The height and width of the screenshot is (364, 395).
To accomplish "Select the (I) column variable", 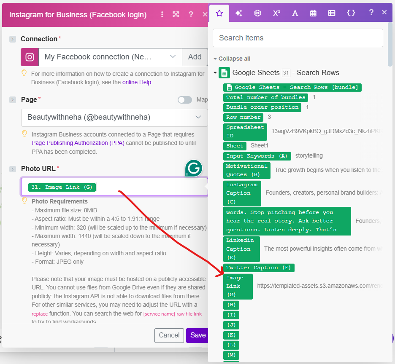I will tap(231, 315).
